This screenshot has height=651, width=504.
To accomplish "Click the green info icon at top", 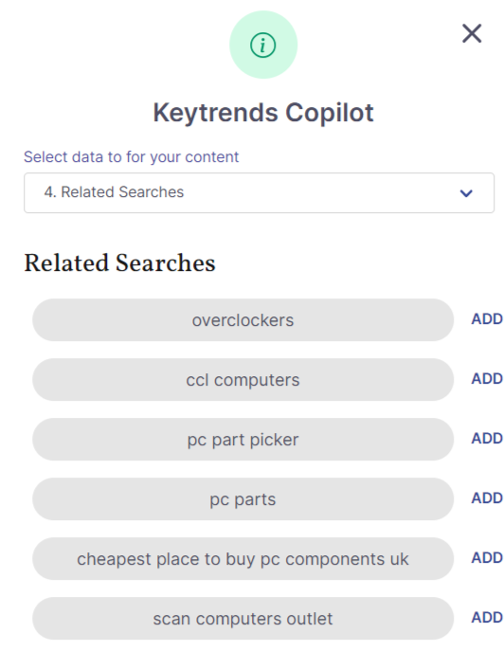I will (262, 45).
